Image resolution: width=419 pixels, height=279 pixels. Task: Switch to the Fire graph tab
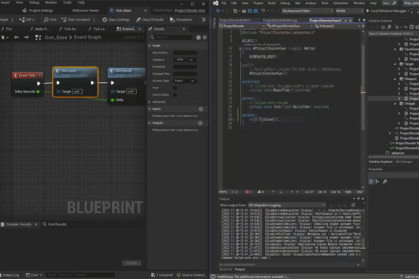pyautogui.click(x=6, y=29)
